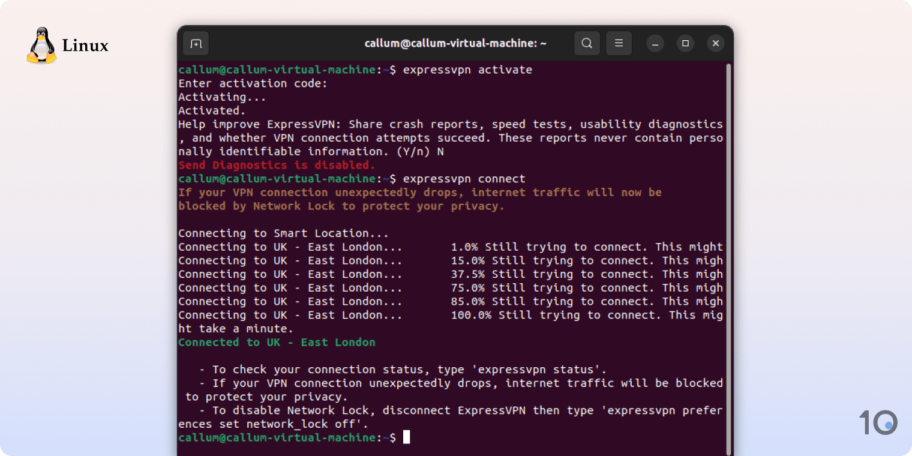Open the terminal search tool

tap(587, 43)
